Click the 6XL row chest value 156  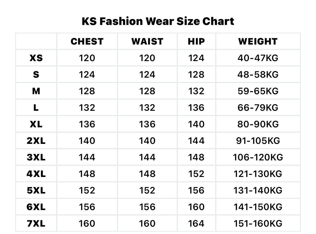point(87,207)
